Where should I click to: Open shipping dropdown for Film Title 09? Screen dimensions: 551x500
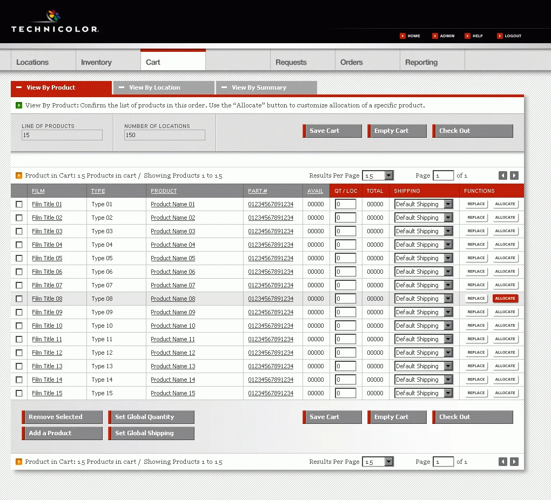(424, 312)
